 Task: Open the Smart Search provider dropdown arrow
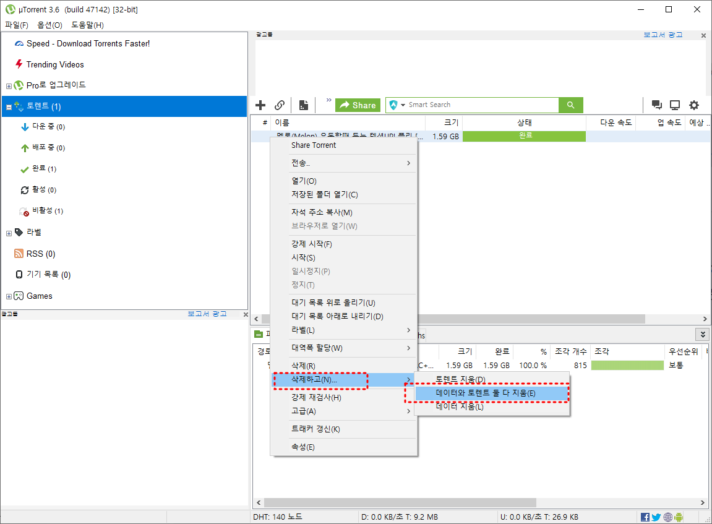[x=403, y=105]
